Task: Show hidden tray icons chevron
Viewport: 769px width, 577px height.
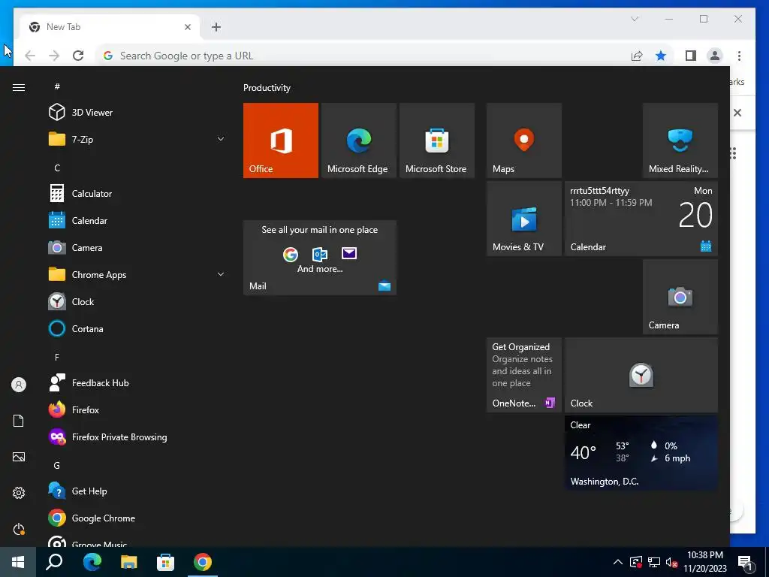Action: (x=618, y=562)
